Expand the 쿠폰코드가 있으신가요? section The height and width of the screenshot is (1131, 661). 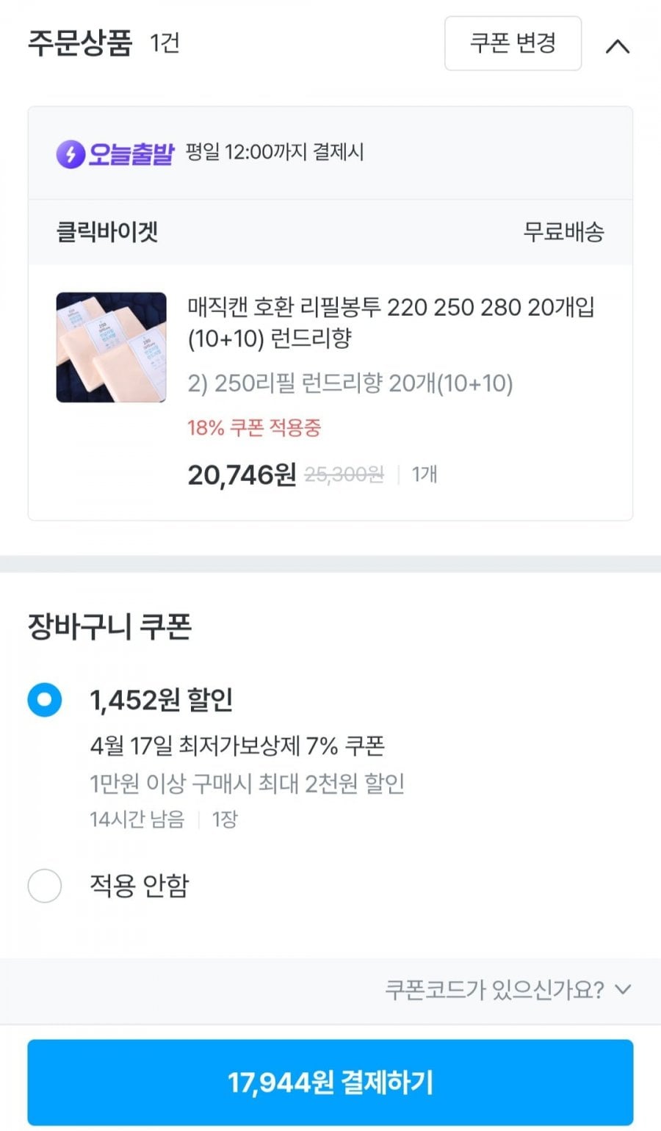tap(494, 990)
